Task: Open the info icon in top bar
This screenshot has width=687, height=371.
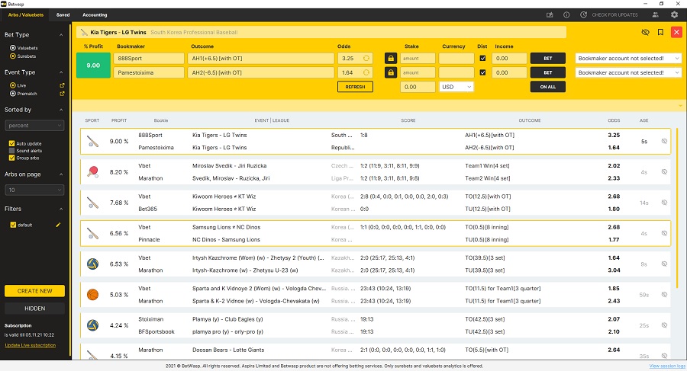Action: [566, 15]
